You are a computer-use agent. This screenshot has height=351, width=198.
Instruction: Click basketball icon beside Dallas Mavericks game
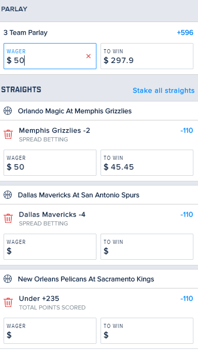[x=8, y=195]
